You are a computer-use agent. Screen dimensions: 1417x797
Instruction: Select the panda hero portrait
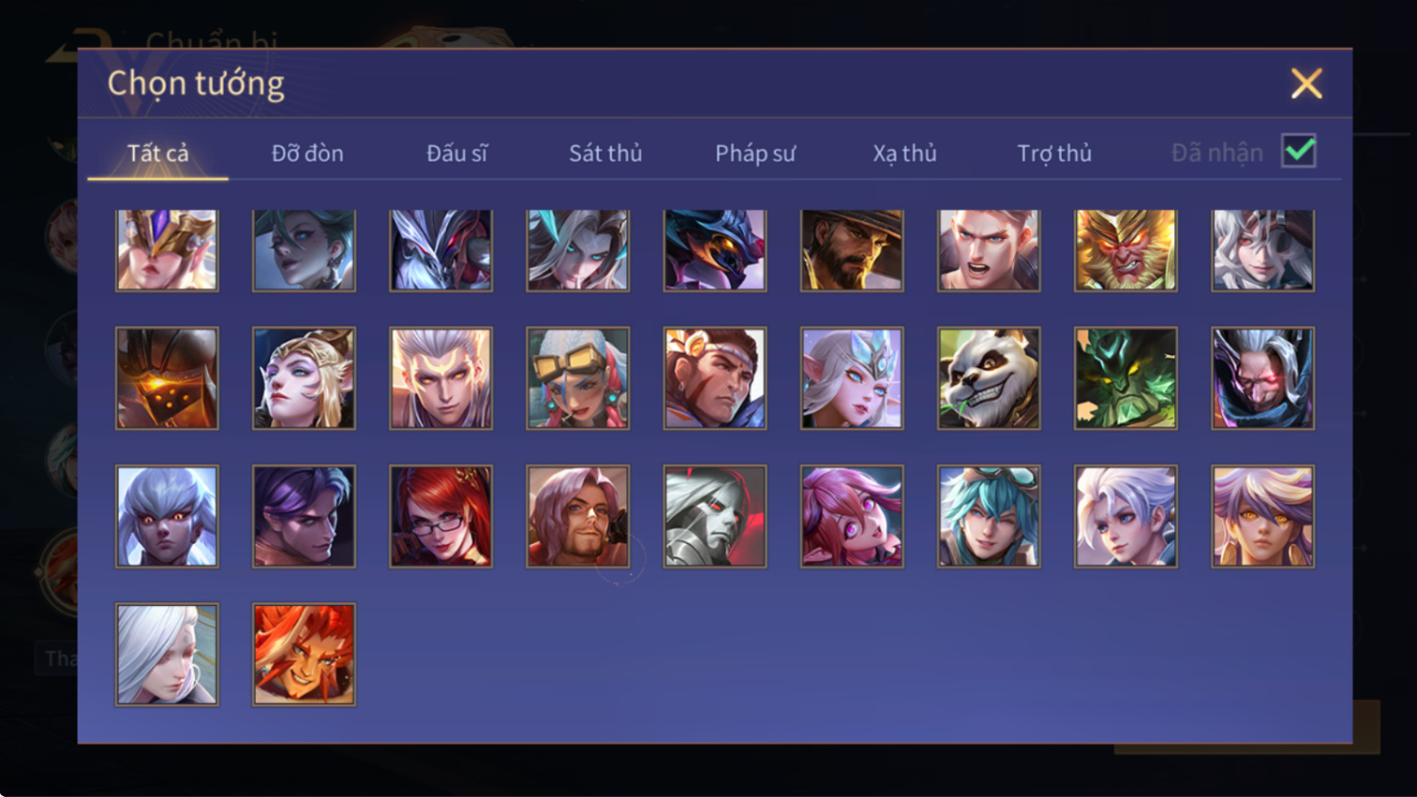coord(989,378)
